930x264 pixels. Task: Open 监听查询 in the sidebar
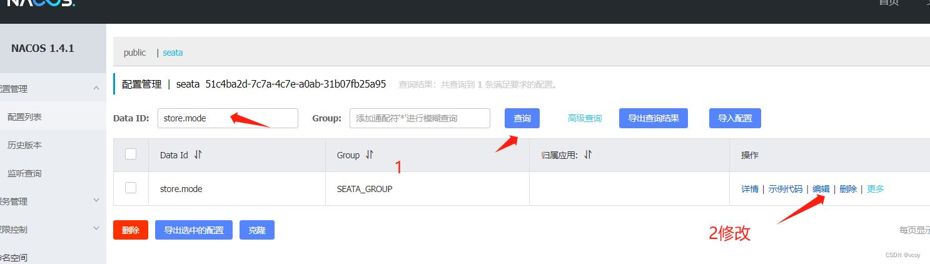(x=24, y=173)
